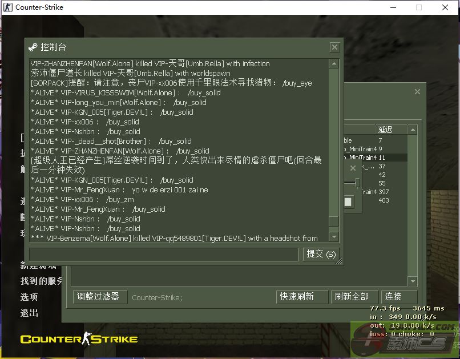Select the server row with ping 37
Screen dimensions: 460x359
(384, 166)
